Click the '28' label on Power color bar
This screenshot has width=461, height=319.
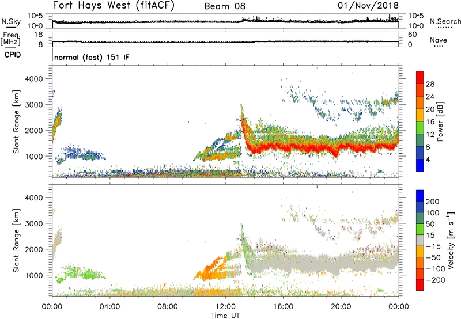(430, 84)
